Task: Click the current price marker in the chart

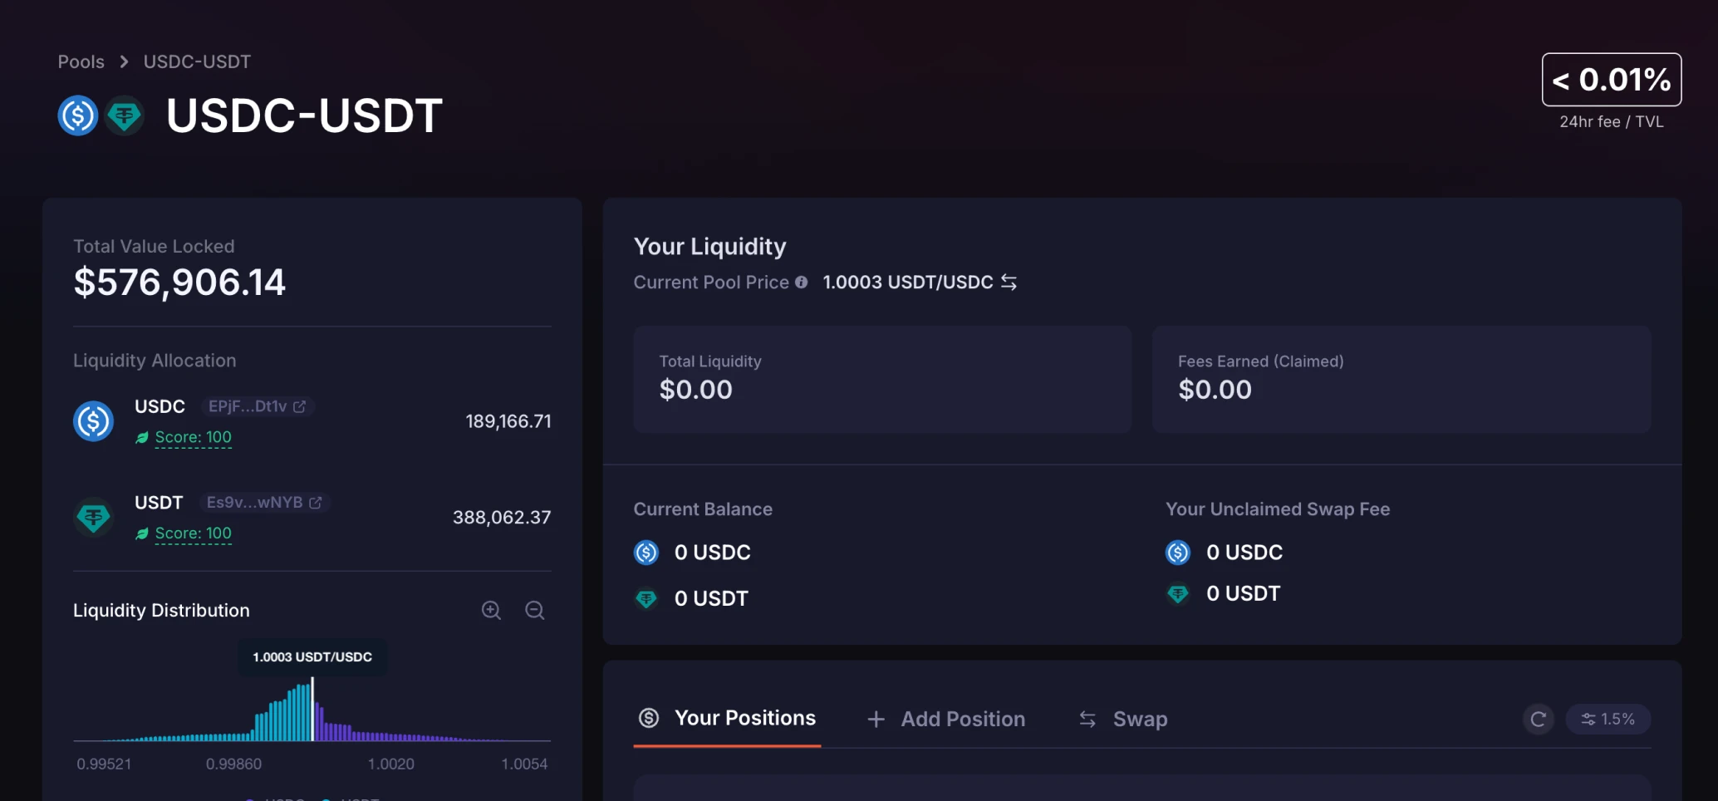Action: pos(312,709)
